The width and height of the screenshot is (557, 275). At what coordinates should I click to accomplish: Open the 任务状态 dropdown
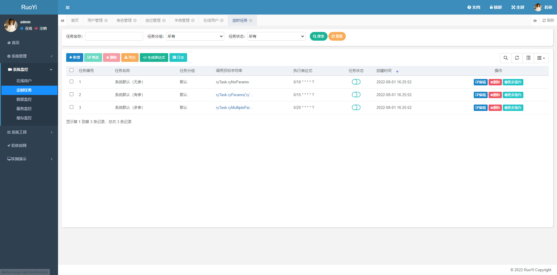point(276,36)
